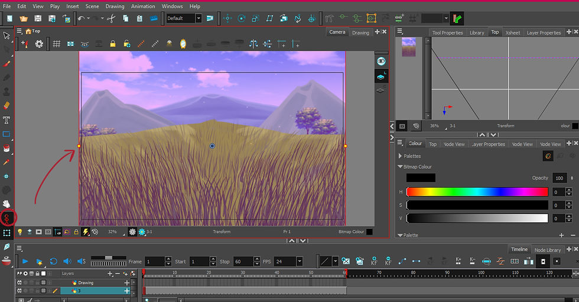Add keyframe with the plus KF button

pyautogui.click(x=374, y=261)
